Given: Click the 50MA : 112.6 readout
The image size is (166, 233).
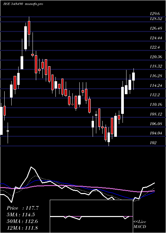Looking at the screenshot, I should click(22, 221).
